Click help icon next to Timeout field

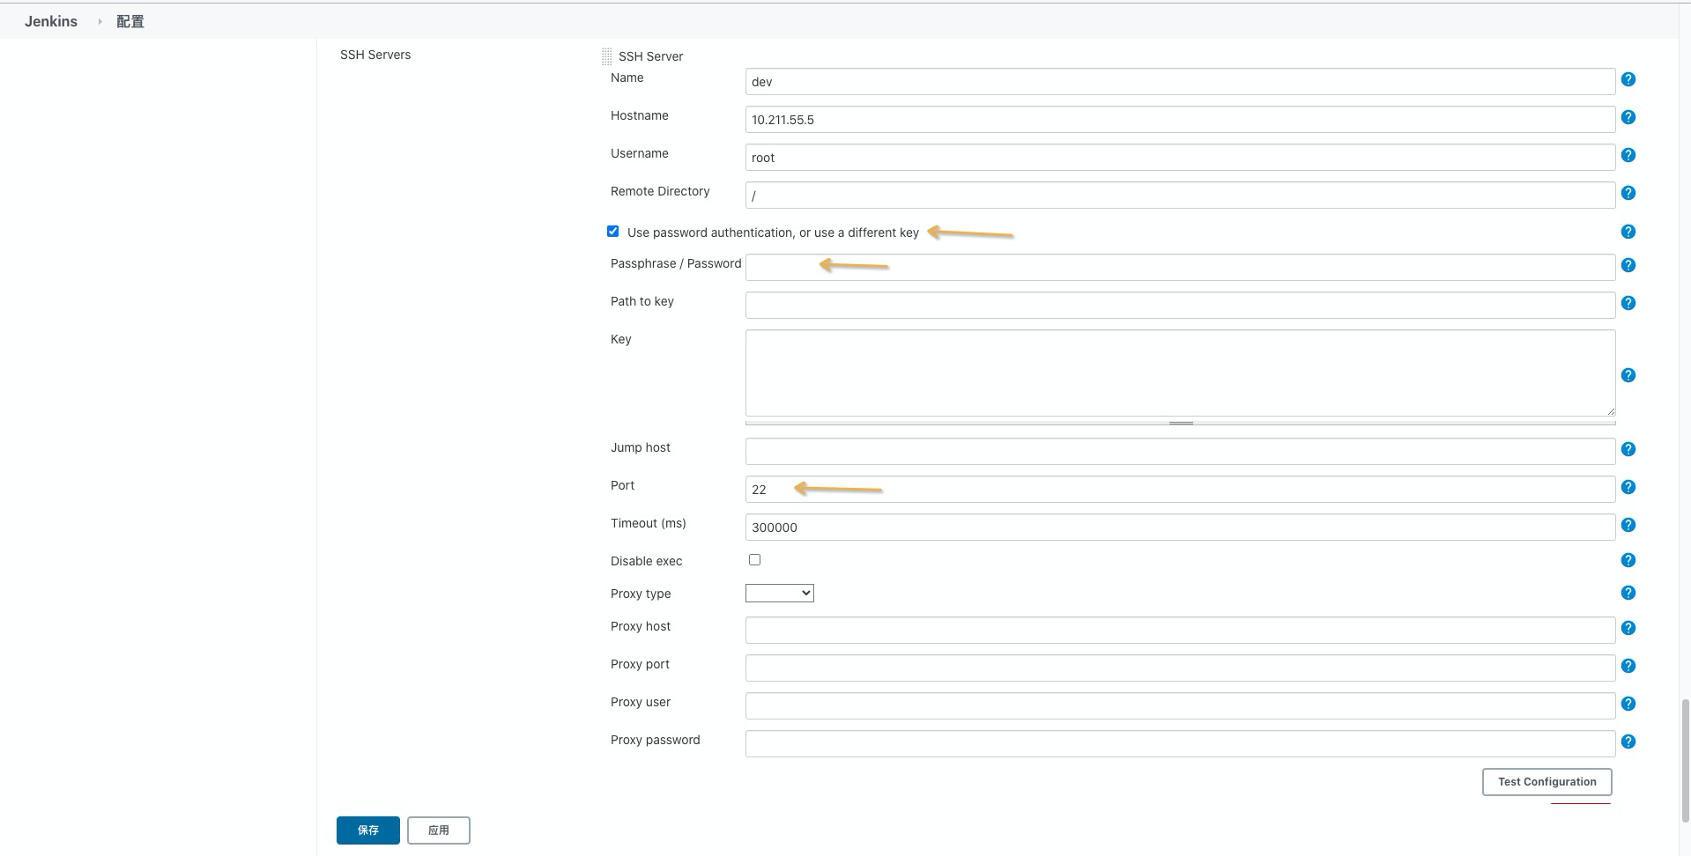coord(1628,525)
